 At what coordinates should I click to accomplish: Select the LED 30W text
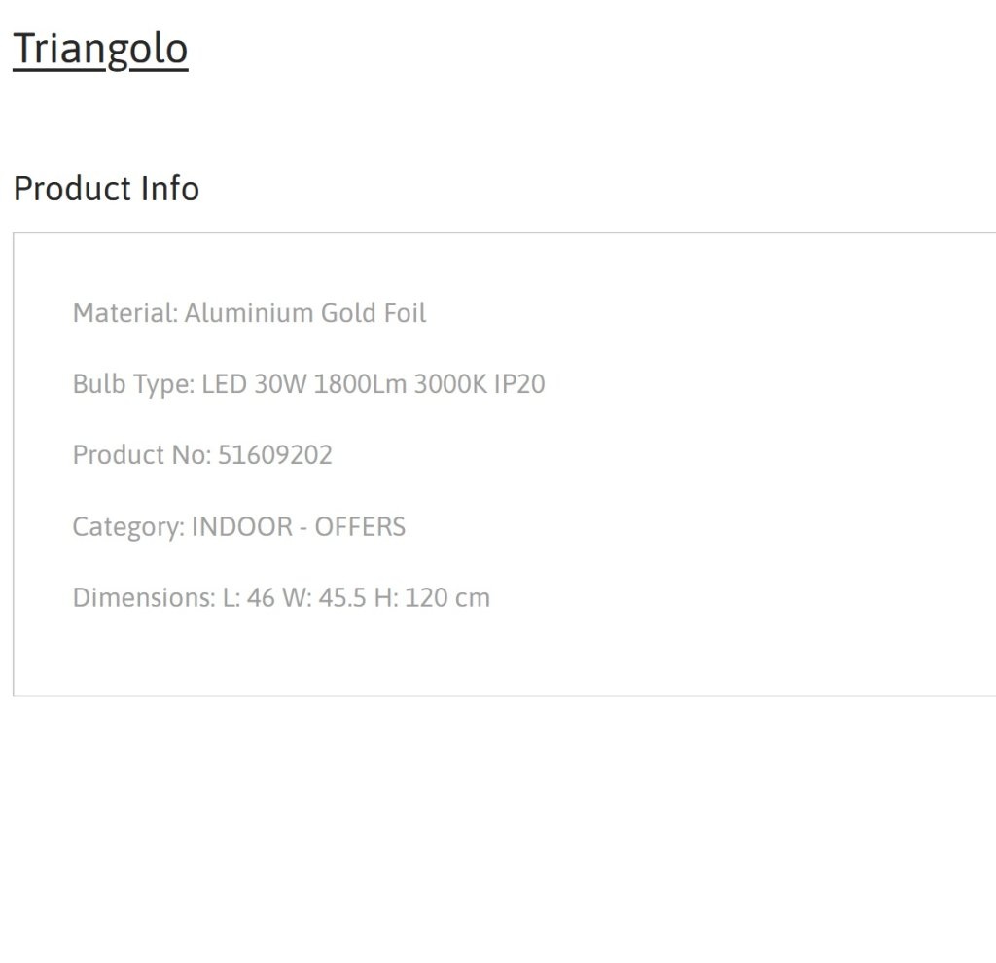(254, 384)
